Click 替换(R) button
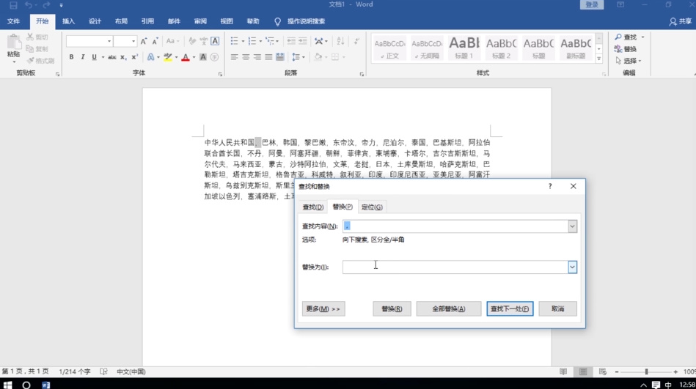This screenshot has height=389, width=696. 392,308
